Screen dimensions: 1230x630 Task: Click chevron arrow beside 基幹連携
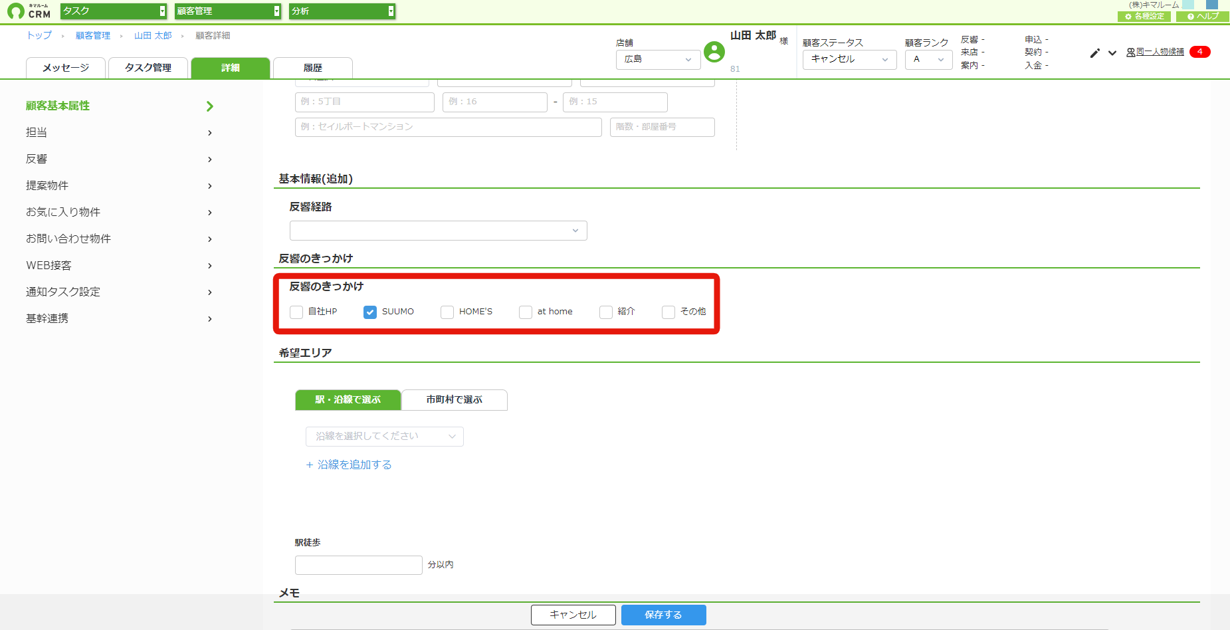tap(210, 319)
